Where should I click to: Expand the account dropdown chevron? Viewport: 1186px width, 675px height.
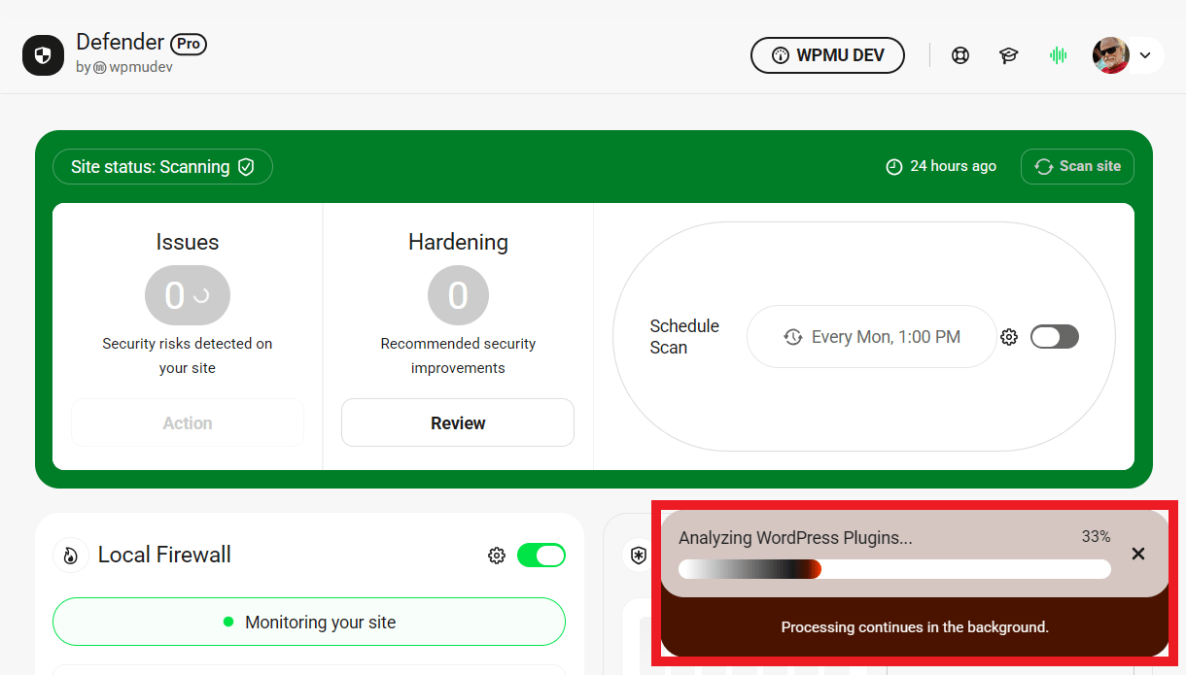[1145, 55]
